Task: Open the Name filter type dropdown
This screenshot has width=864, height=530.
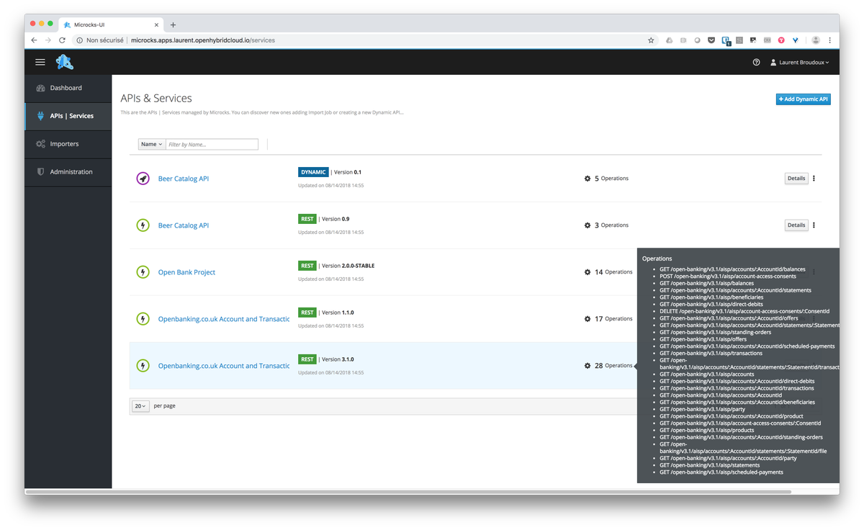Action: tap(151, 145)
